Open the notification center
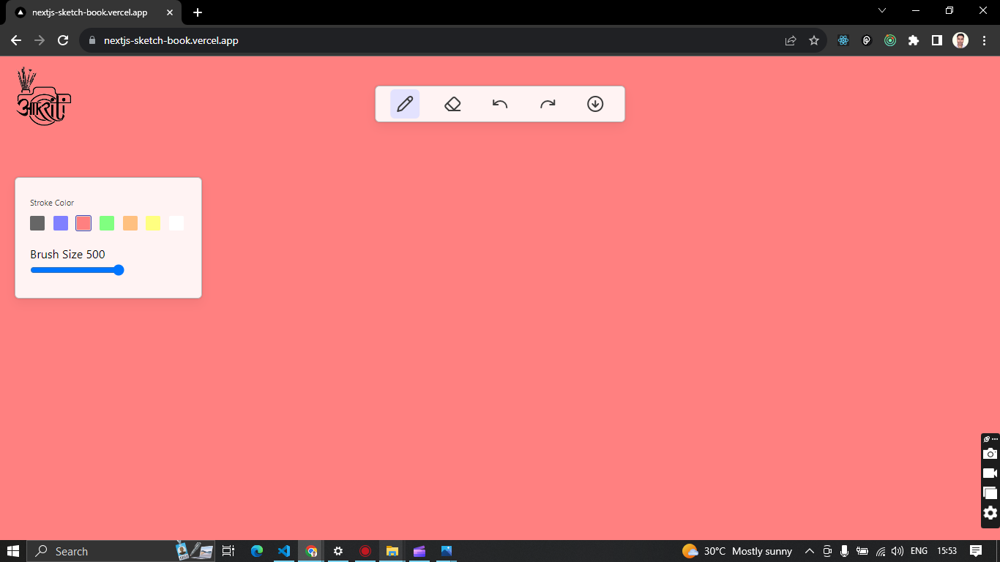Screen dimensions: 1000x562 [976, 551]
